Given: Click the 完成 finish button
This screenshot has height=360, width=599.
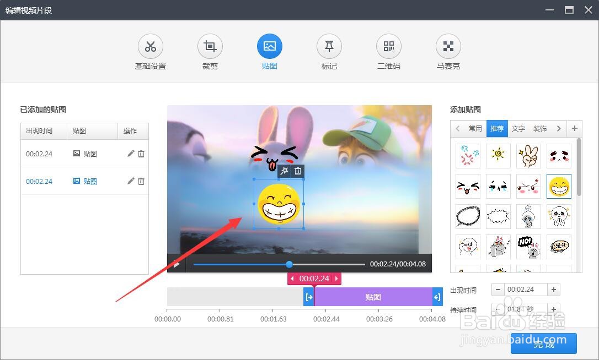Looking at the screenshot, I should coord(544,343).
